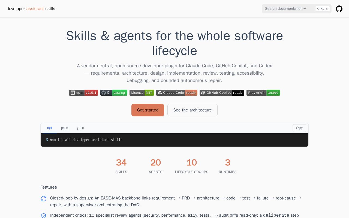
Task: Click the 10 Lifecycle Groups stat
Action: [192, 166]
